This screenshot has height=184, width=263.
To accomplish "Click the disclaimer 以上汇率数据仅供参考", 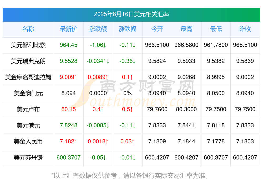I will pyautogui.click(x=85, y=176).
